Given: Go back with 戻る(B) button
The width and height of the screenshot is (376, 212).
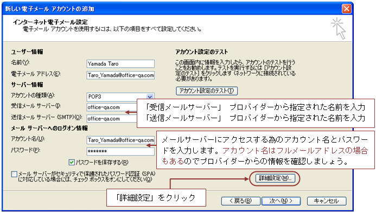Looking at the screenshot, I should pos(240,201).
